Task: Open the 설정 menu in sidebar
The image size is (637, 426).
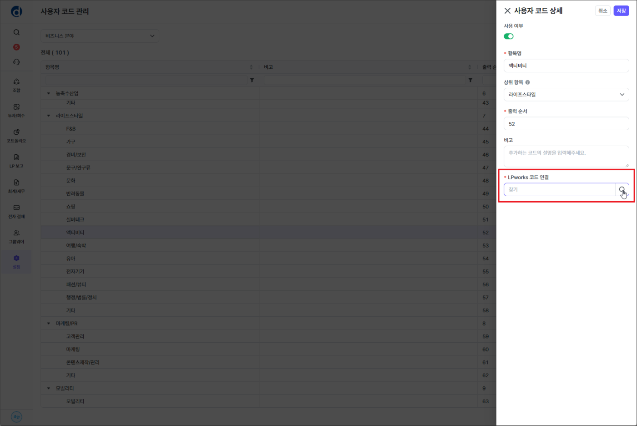Action: (16, 261)
